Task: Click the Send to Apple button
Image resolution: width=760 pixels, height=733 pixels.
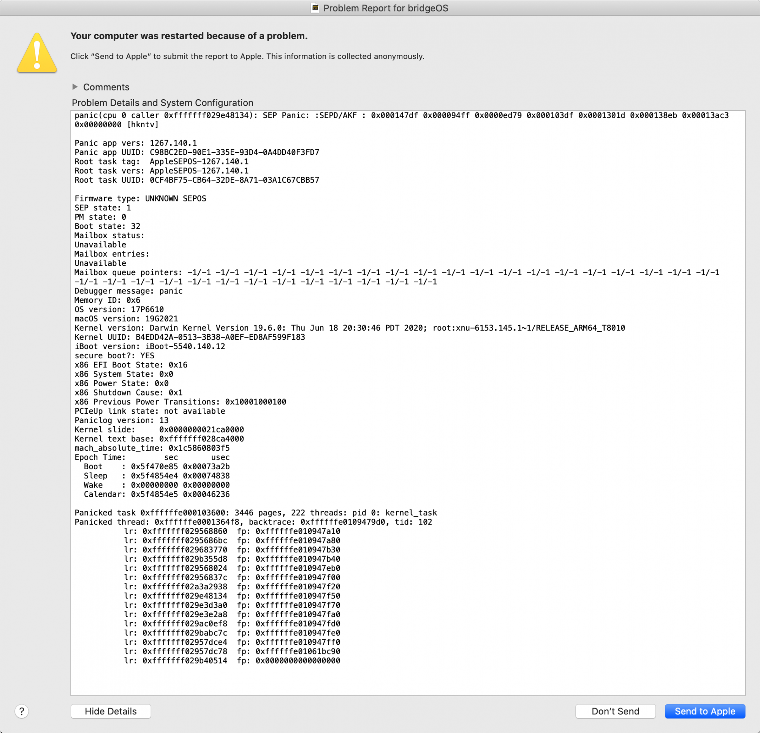Action: (x=705, y=711)
